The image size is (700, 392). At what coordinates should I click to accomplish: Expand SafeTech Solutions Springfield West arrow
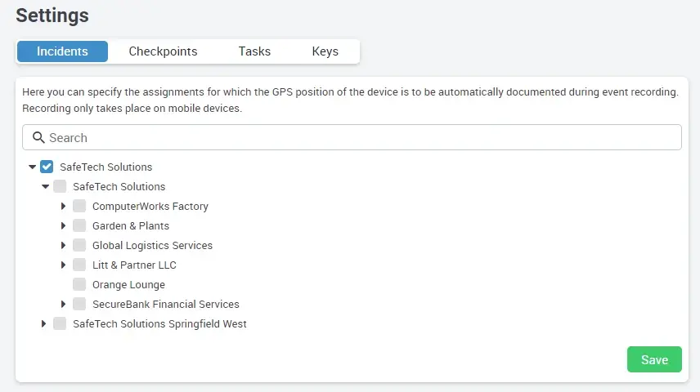point(44,323)
